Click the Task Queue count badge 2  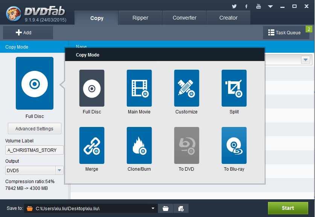click(x=309, y=29)
